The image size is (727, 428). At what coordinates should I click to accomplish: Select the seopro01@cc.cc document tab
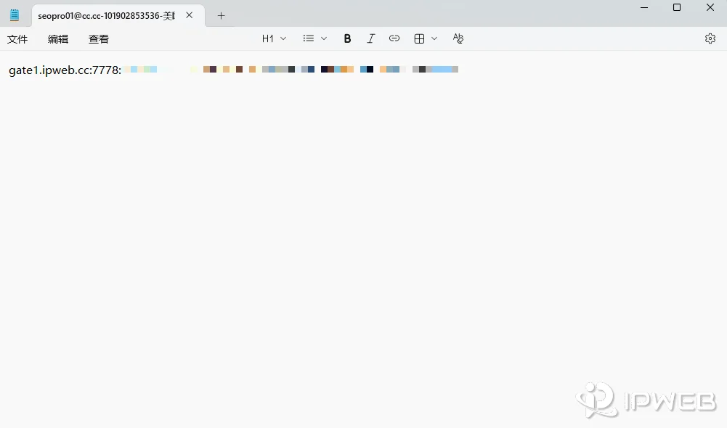[106, 15]
